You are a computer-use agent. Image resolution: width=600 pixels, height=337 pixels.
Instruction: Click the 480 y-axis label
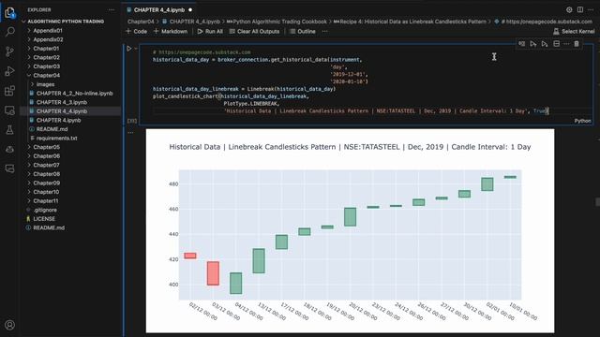173,183
